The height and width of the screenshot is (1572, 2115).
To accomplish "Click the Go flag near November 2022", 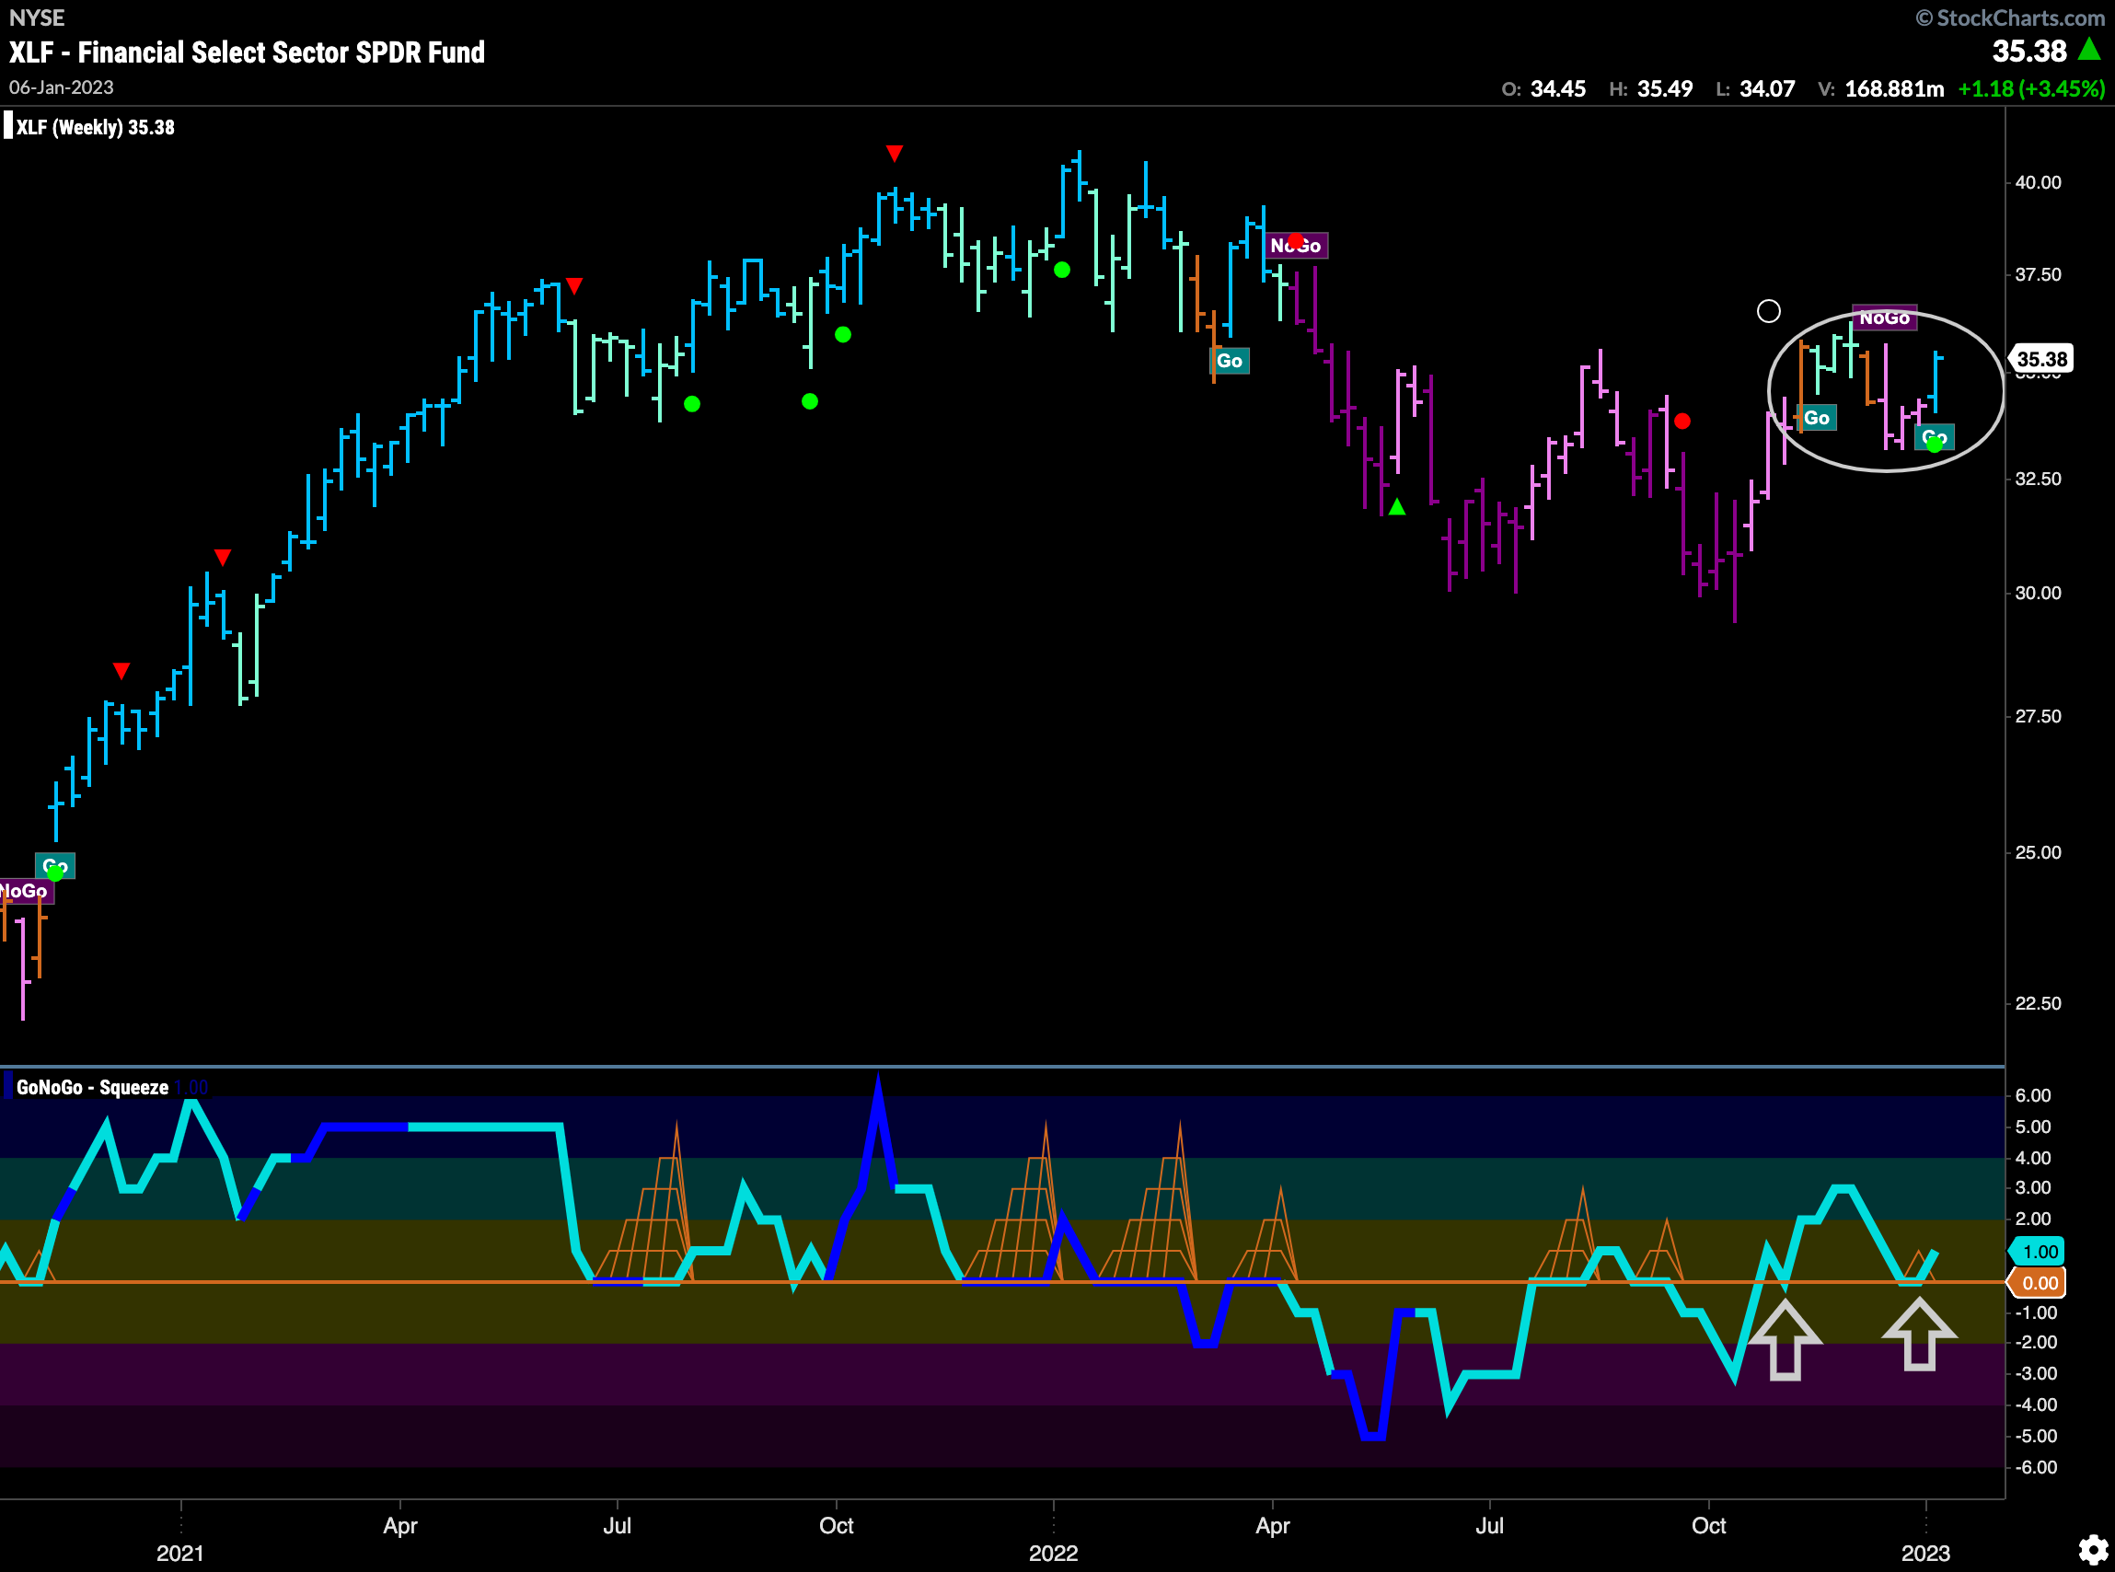I will pos(1816,418).
